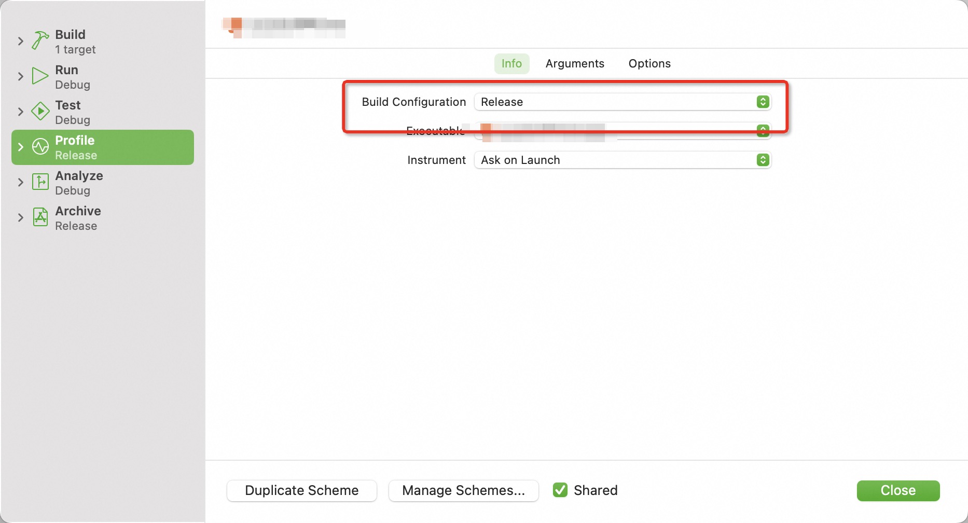
Task: Switch to the Options tab
Action: click(x=649, y=63)
